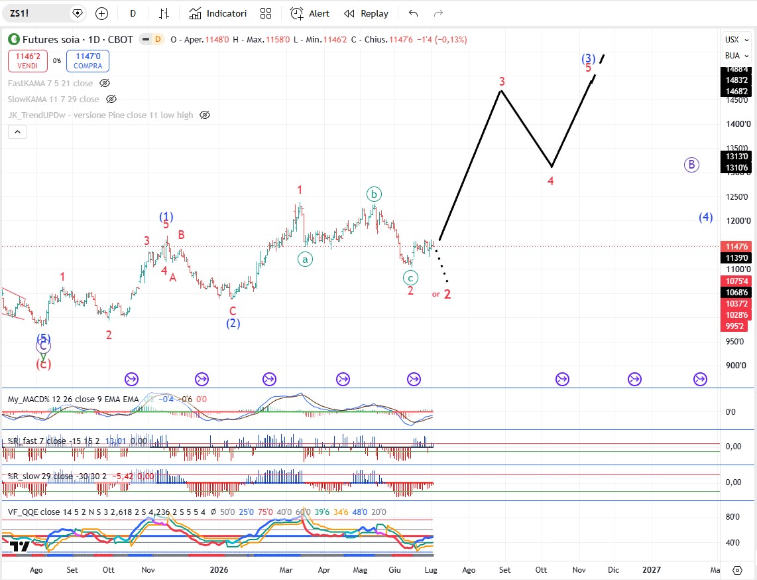The height and width of the screenshot is (580, 757).
Task: Click the red 4 label below projection low
Action: point(550,181)
